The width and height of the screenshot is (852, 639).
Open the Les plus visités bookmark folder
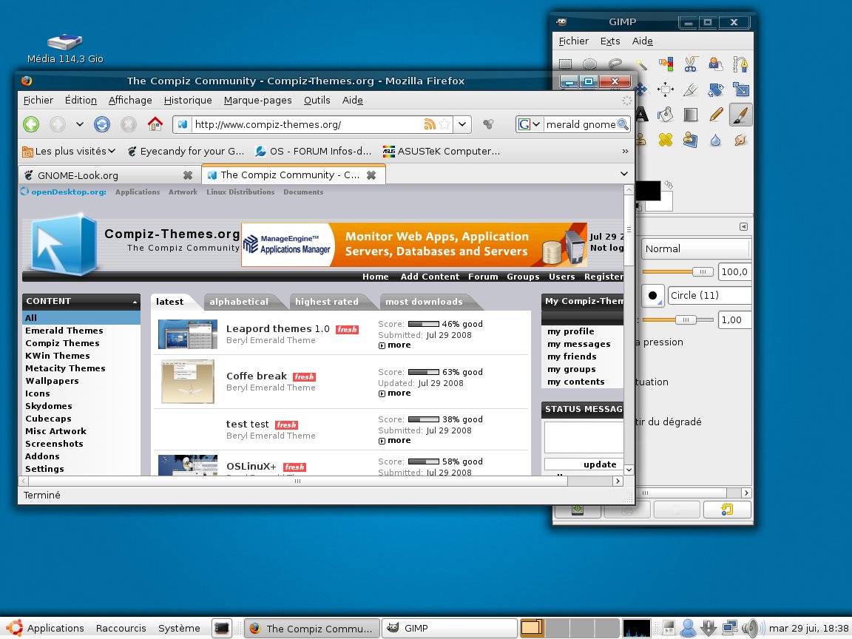[x=69, y=151]
